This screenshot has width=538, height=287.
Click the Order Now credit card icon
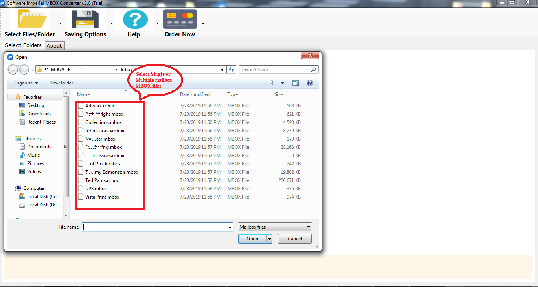(x=180, y=19)
